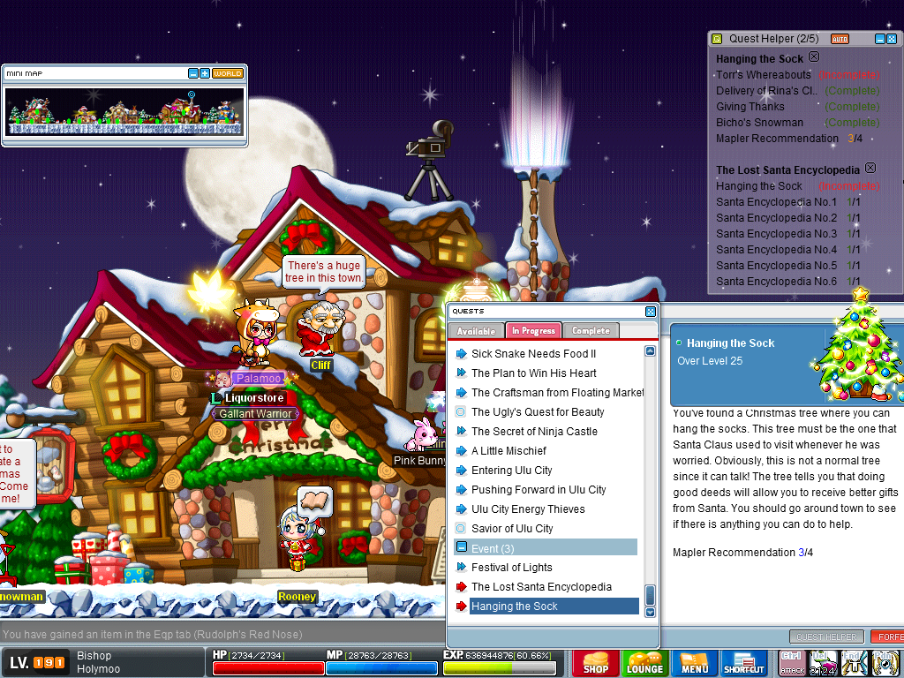The height and width of the screenshot is (678, 904).
Task: Open the LOUNGE button
Action: click(644, 663)
